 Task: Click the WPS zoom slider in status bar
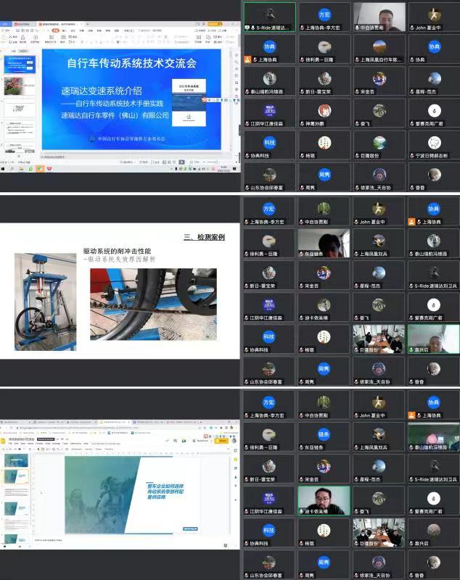[211, 162]
